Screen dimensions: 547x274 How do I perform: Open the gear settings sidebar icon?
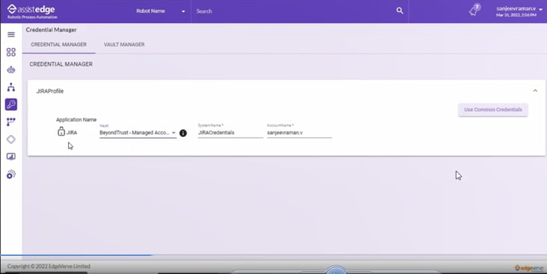tap(11, 174)
